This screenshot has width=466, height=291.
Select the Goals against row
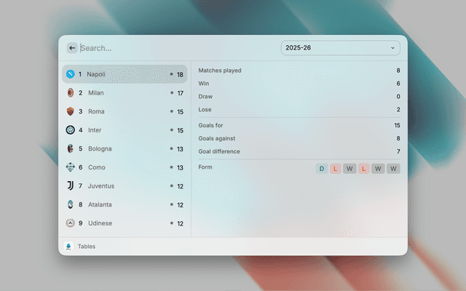click(x=299, y=138)
